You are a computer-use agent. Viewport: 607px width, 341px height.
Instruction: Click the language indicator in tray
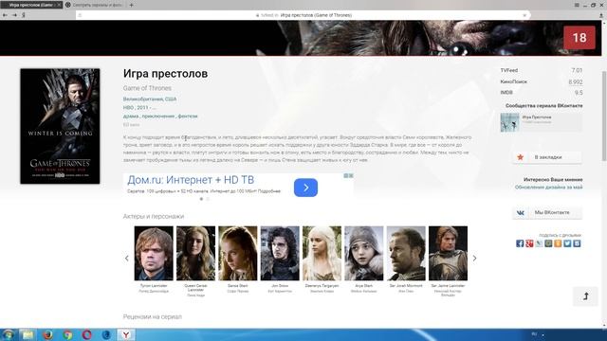534,334
